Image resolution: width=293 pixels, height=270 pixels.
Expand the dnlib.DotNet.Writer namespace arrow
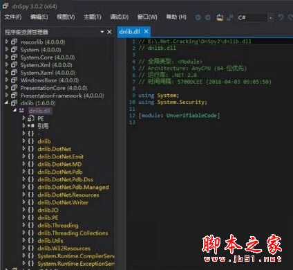point(23,202)
